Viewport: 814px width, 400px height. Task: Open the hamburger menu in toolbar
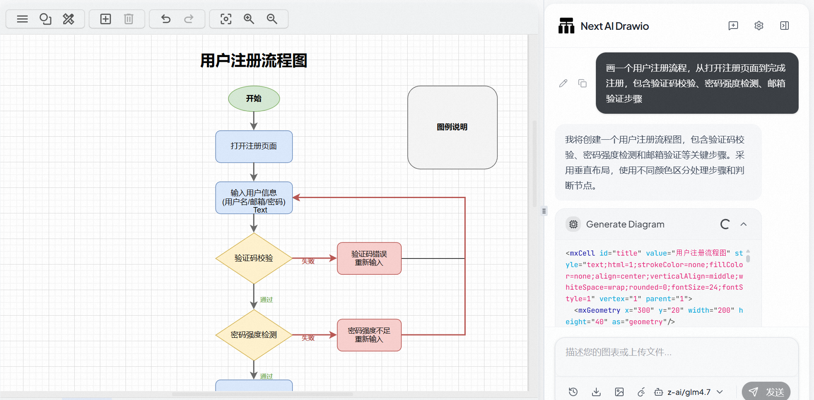[x=22, y=19]
